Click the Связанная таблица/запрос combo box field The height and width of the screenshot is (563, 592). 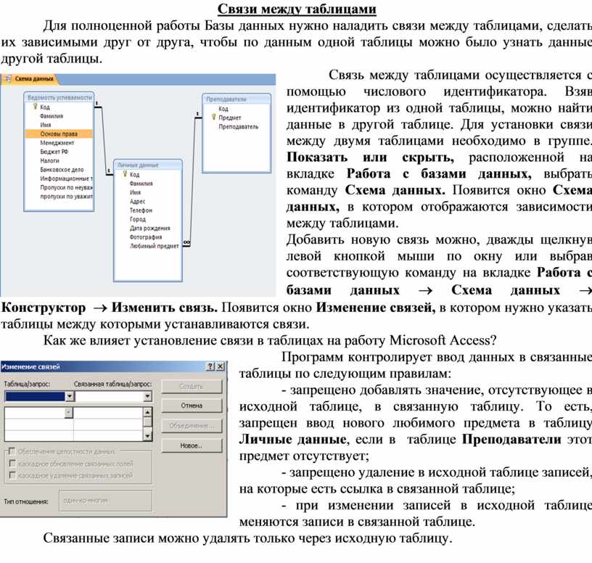coord(113,396)
